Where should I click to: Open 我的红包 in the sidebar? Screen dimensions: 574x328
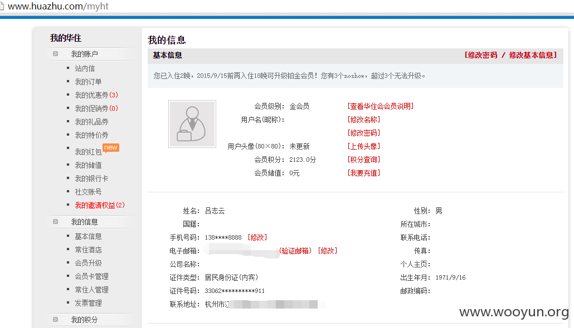point(88,152)
